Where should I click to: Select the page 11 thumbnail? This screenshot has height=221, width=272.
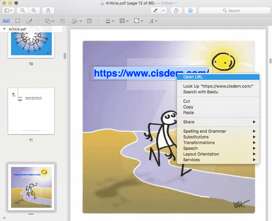31,111
